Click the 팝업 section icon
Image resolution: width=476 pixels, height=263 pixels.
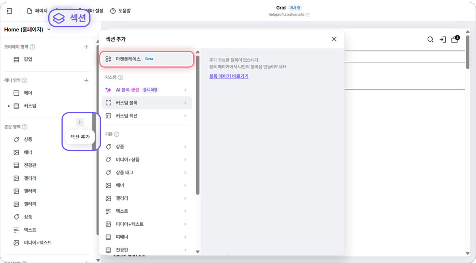(16, 60)
